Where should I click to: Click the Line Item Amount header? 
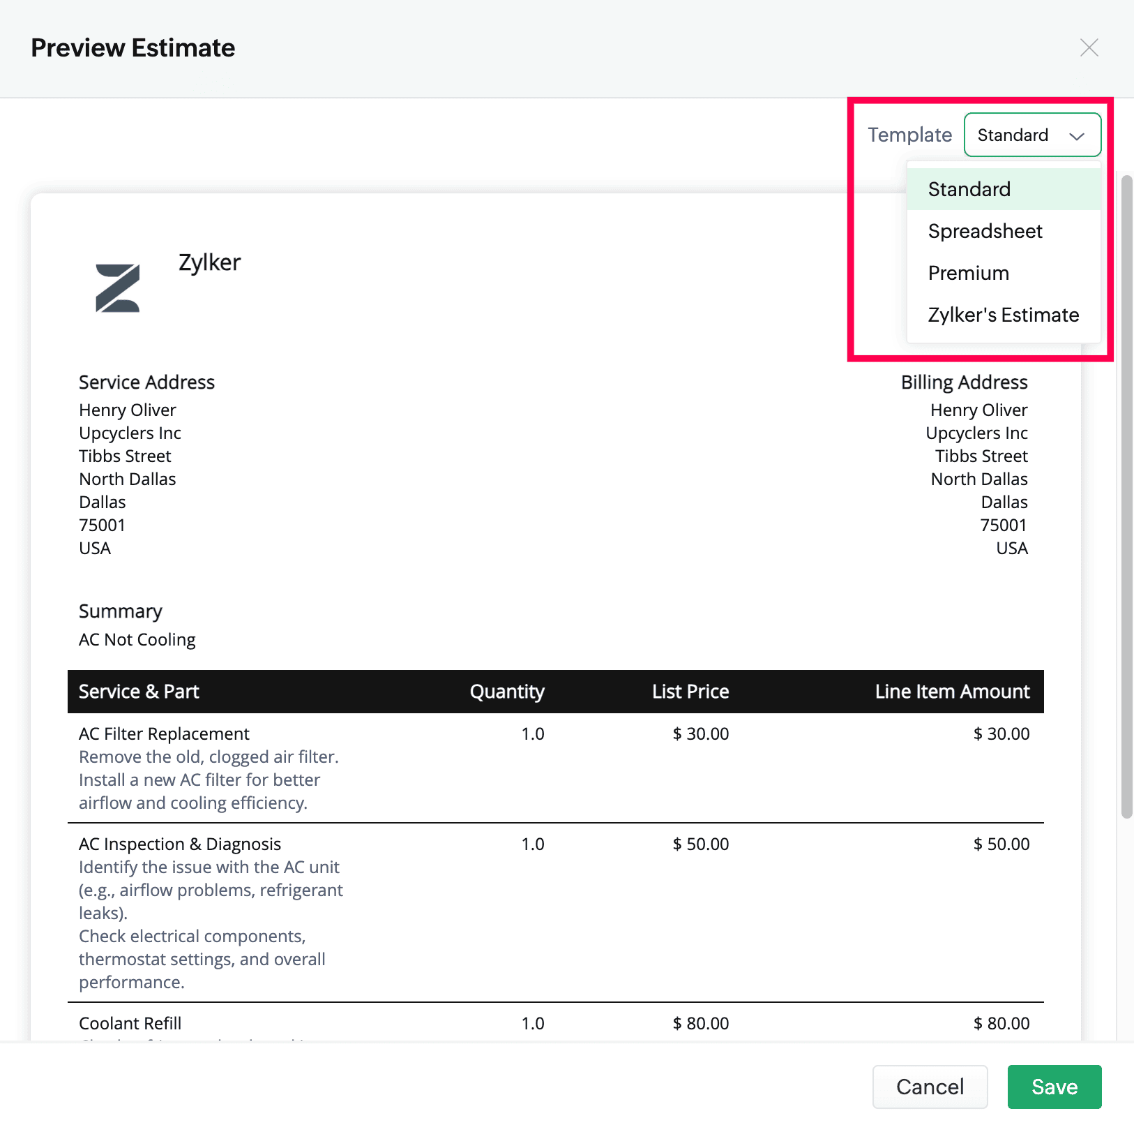point(952,692)
